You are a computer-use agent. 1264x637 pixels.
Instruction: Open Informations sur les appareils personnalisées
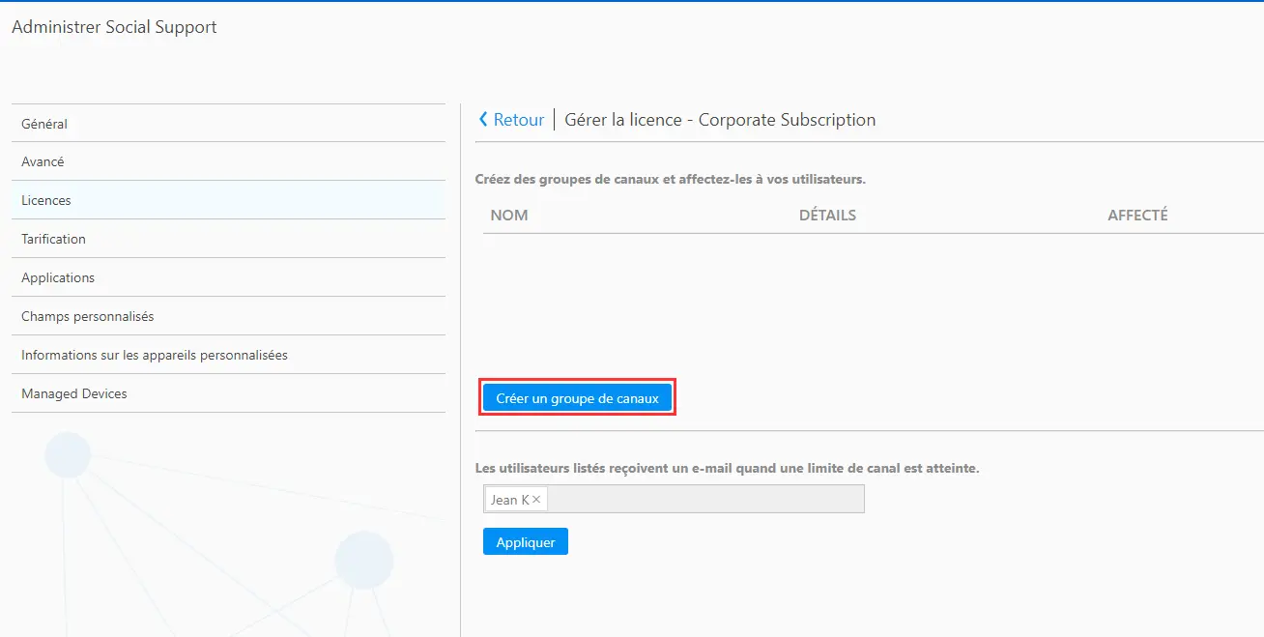228,355
